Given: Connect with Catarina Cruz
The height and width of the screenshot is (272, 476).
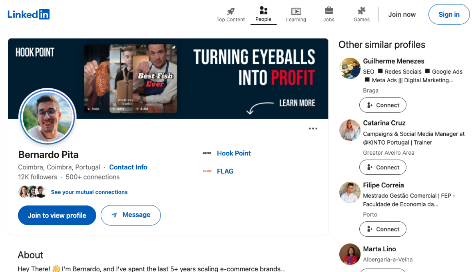Looking at the screenshot, I should pyautogui.click(x=383, y=167).
